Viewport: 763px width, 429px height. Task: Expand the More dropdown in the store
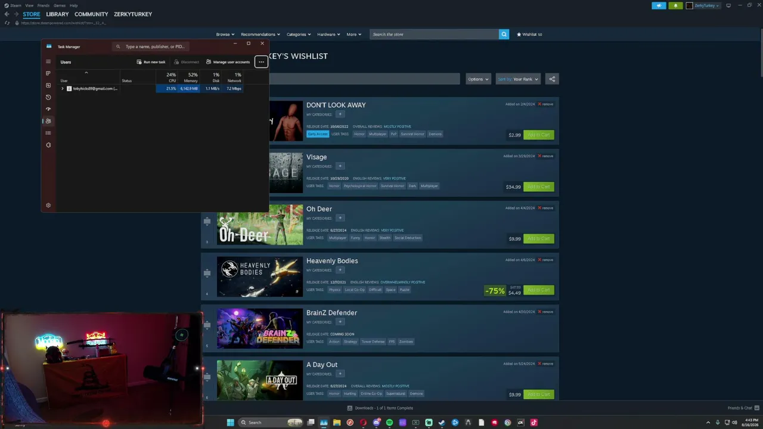(x=354, y=35)
